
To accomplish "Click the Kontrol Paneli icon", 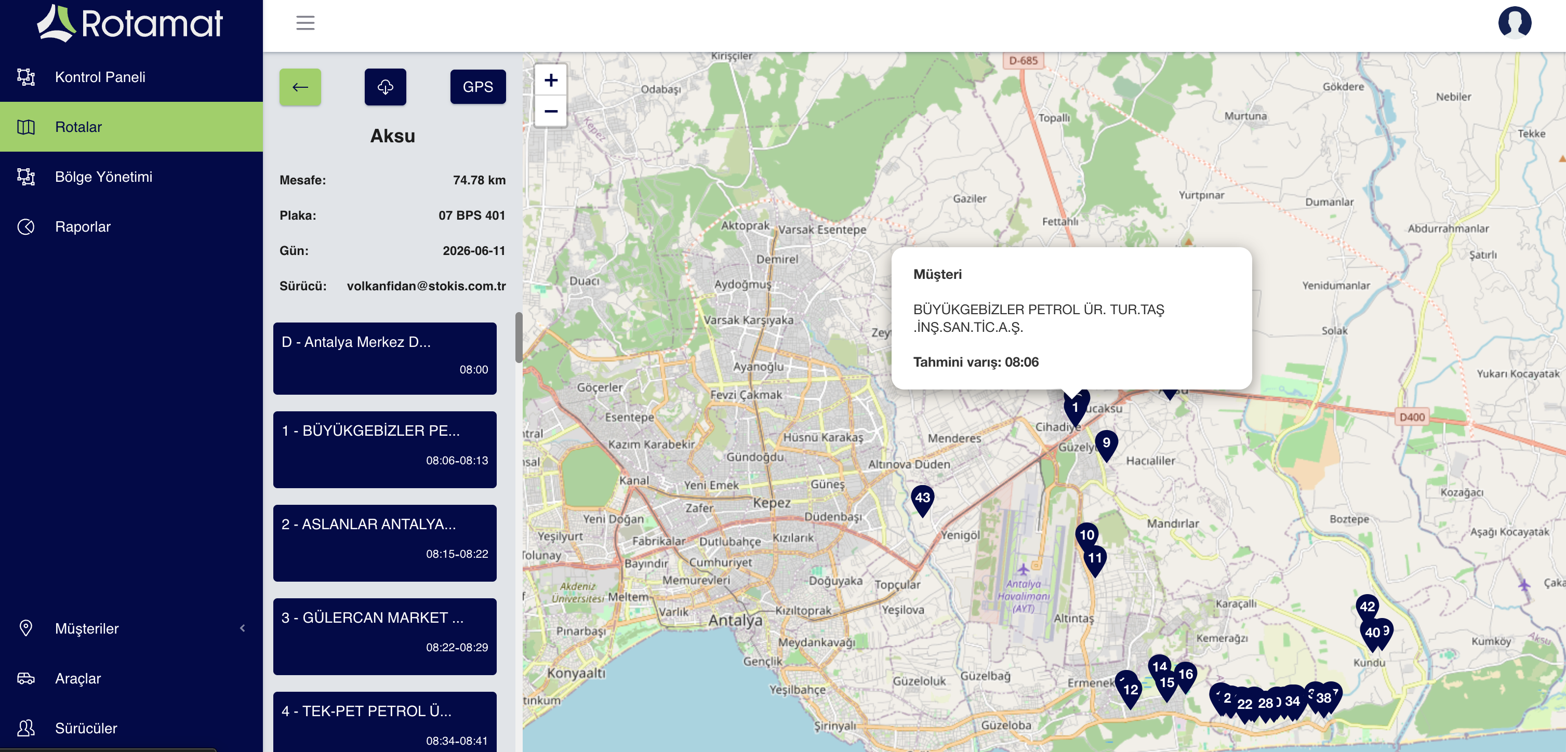I will [x=26, y=77].
